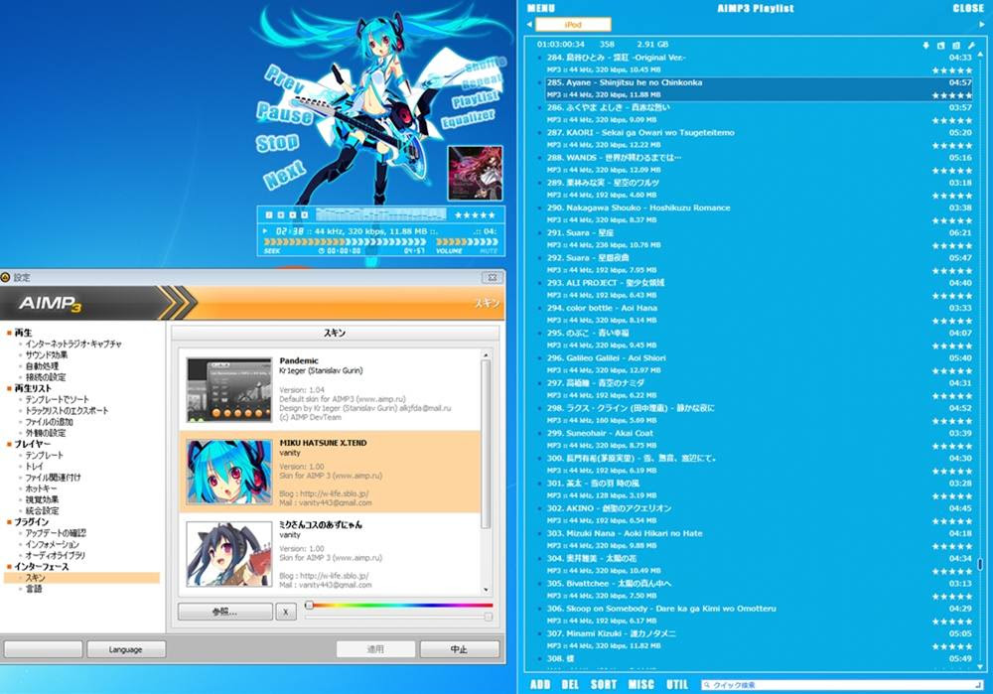The height and width of the screenshot is (694, 993).
Task: Select track 303 Mizuki Nana - Aoki Hikari no Hate
Action: (x=759, y=539)
